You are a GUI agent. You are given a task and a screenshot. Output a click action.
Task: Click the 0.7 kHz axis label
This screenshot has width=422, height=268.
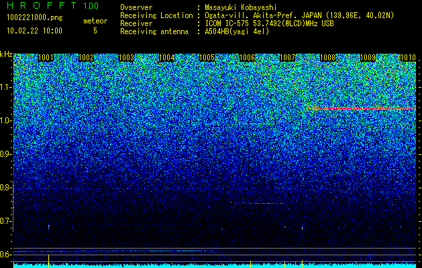pos(6,221)
